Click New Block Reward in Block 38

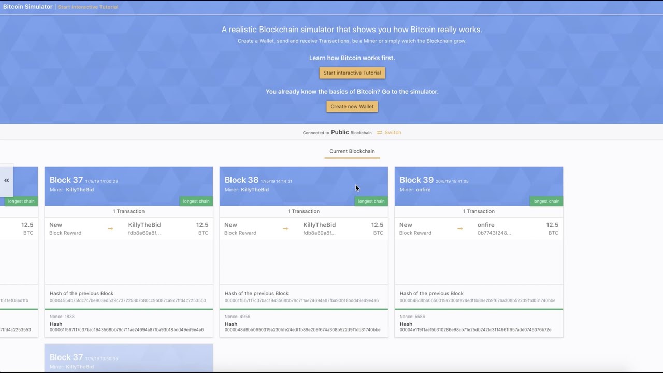tap(240, 228)
